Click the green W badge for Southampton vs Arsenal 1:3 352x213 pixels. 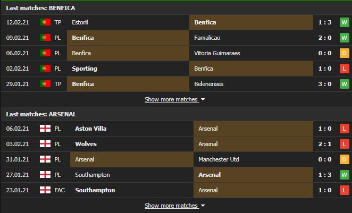click(344, 175)
